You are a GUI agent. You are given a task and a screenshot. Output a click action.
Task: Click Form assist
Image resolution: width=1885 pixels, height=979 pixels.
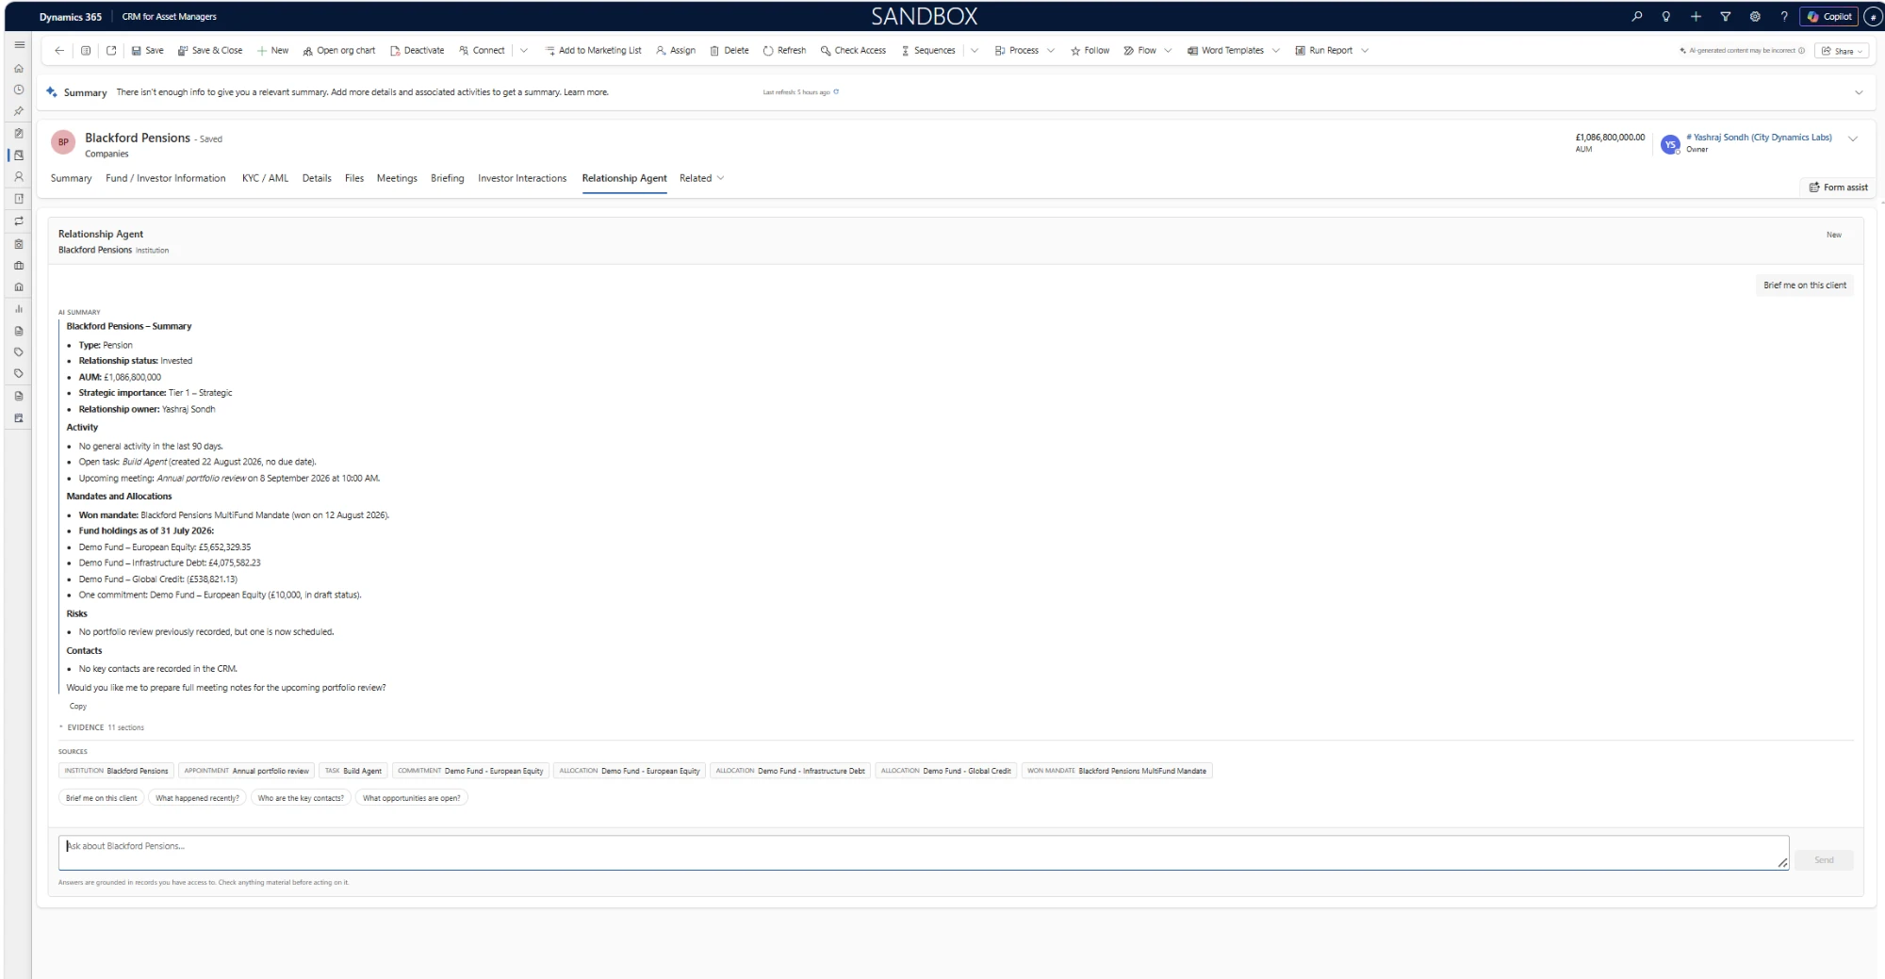point(1838,188)
